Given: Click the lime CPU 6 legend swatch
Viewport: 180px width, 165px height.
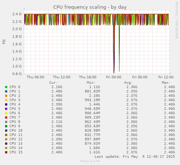Looking at the screenshot, I should [6, 113].
